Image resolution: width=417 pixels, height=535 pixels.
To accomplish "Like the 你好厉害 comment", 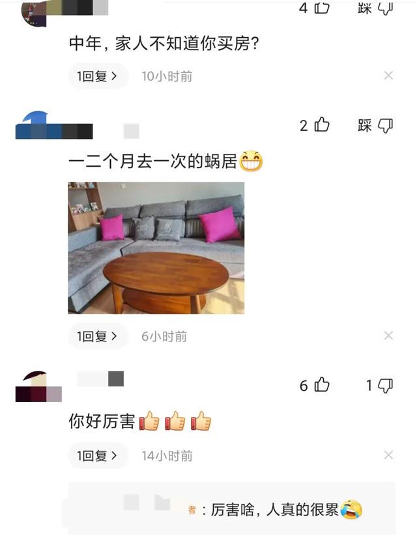I will coord(322,385).
